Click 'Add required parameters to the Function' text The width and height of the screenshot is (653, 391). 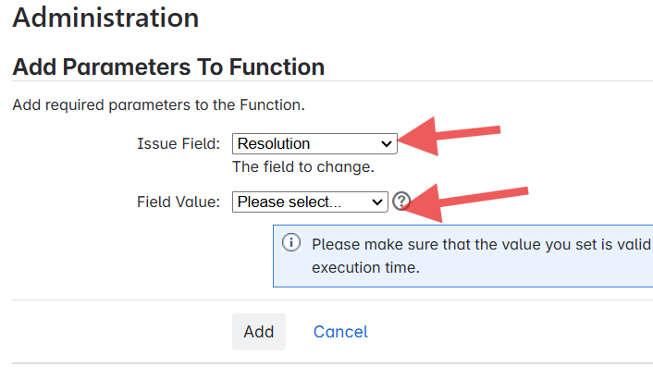click(158, 104)
